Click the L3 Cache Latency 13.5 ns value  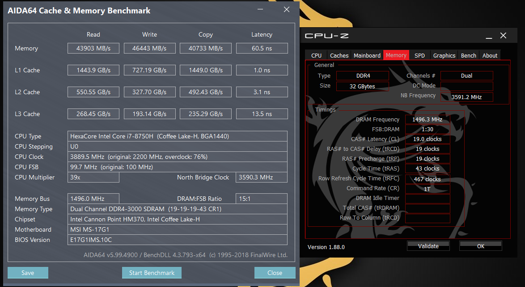coord(262,114)
